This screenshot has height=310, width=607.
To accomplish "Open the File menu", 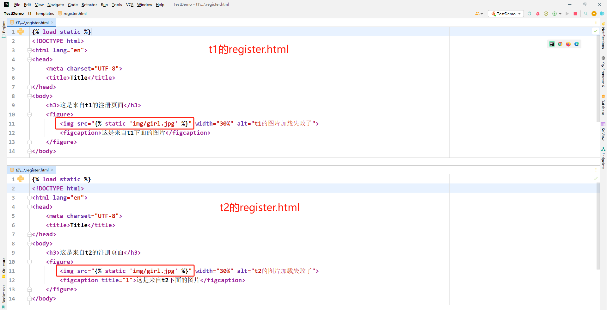I will tap(17, 4).
